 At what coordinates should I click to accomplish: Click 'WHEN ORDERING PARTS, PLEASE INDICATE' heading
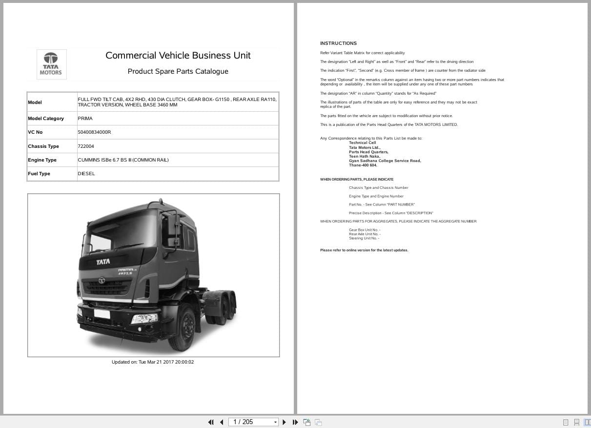coord(357,179)
